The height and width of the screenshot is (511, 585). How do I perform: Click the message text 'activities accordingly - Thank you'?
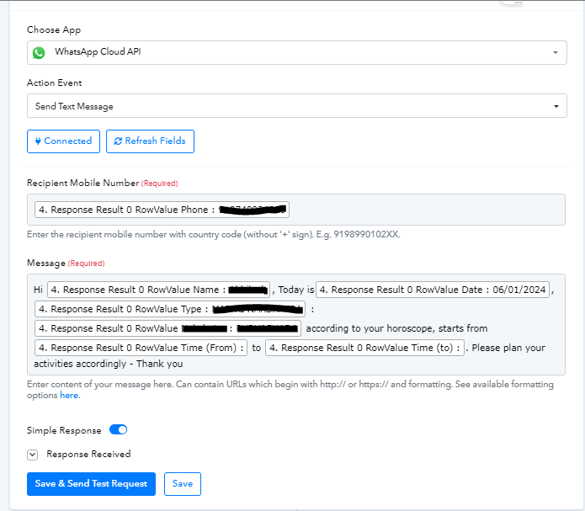coord(109,364)
